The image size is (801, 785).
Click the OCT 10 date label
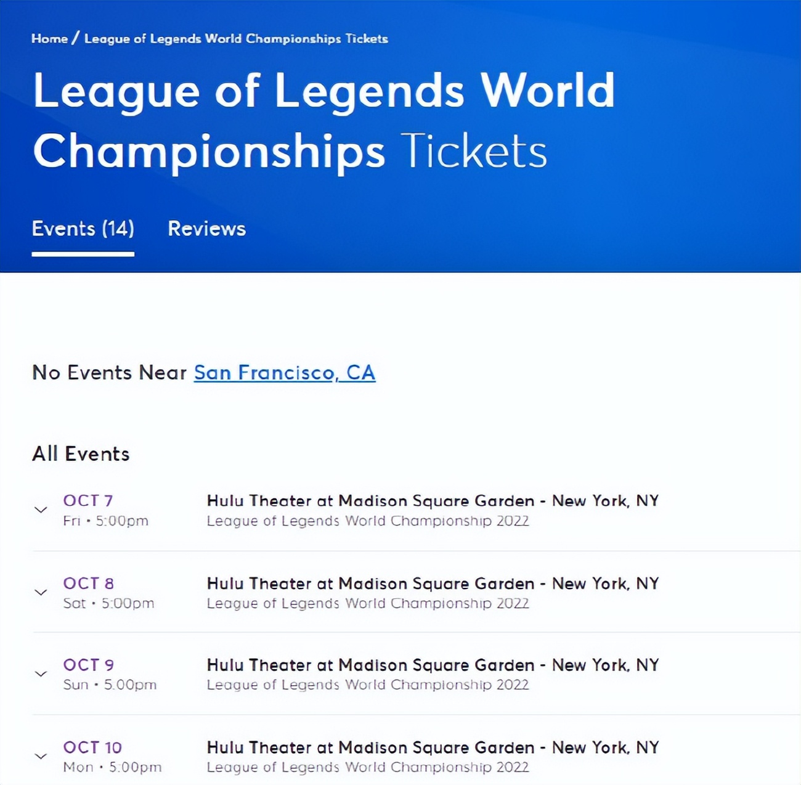(x=92, y=747)
